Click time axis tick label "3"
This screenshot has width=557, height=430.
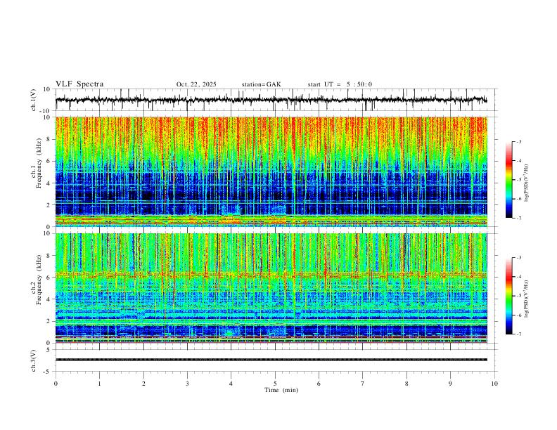(187, 384)
